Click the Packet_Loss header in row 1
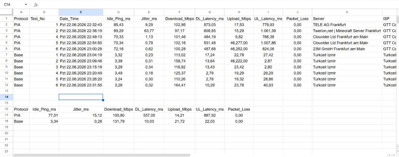The image size is (399, 157). click(x=298, y=19)
